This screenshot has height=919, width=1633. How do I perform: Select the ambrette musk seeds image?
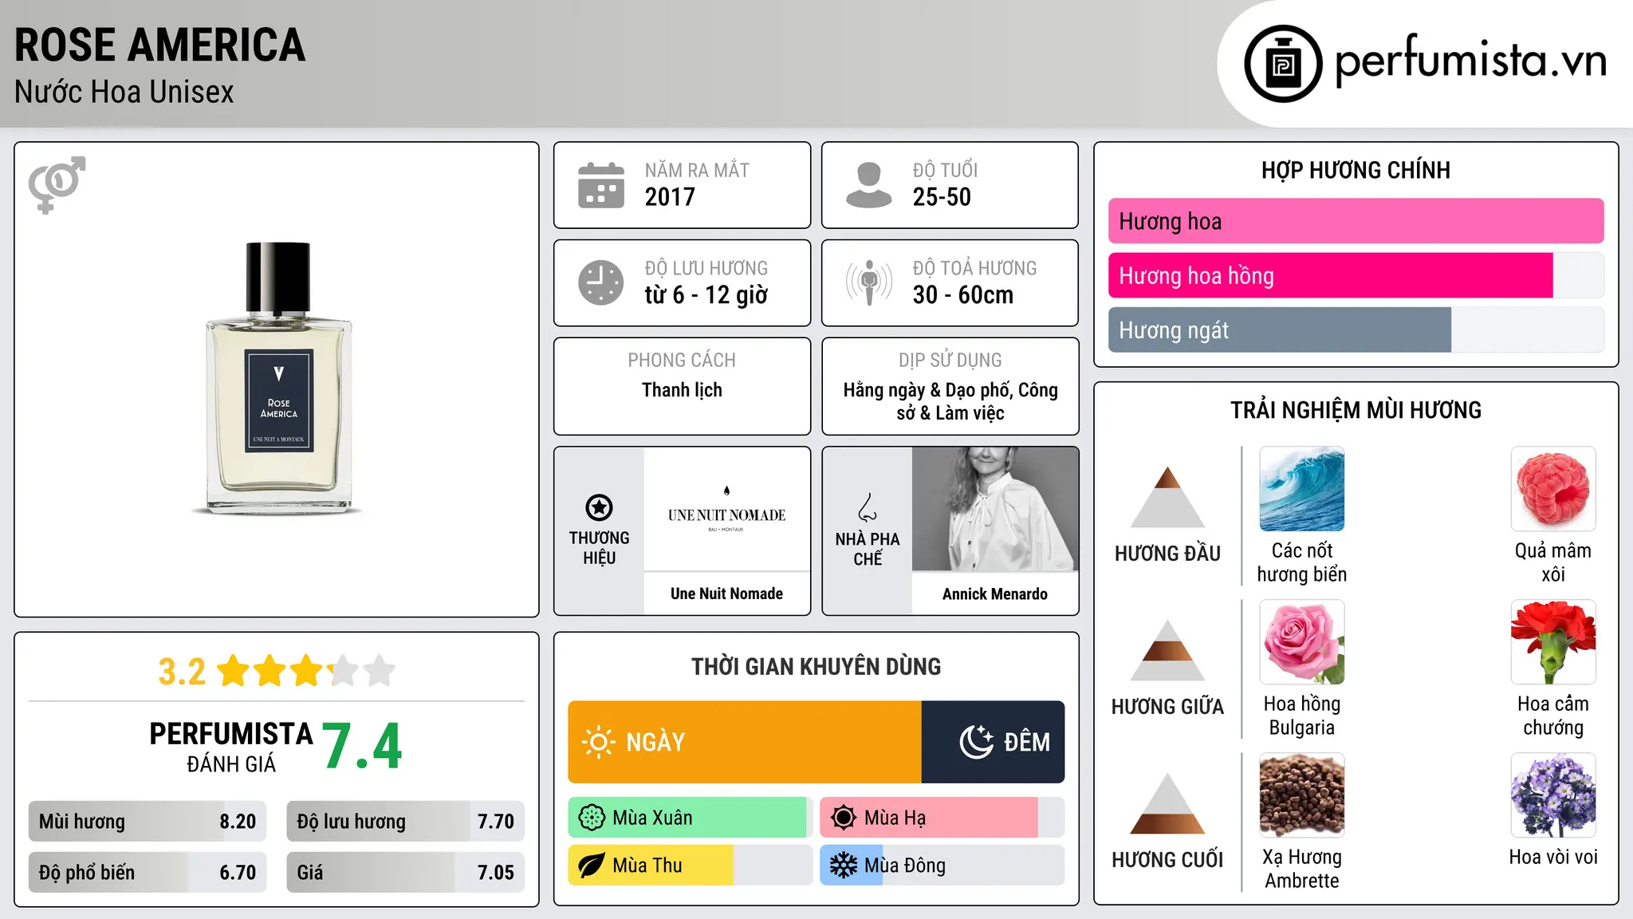[x=1302, y=795]
